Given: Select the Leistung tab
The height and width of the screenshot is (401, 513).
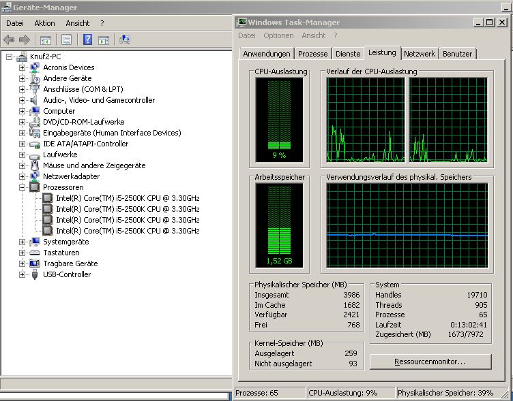Looking at the screenshot, I should tap(382, 52).
